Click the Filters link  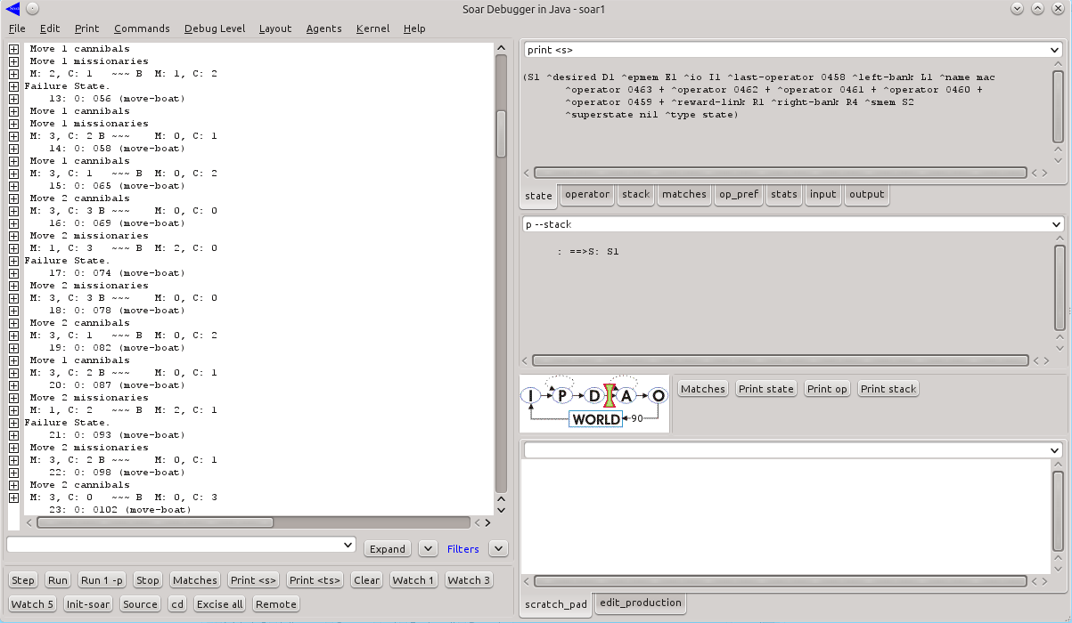462,549
